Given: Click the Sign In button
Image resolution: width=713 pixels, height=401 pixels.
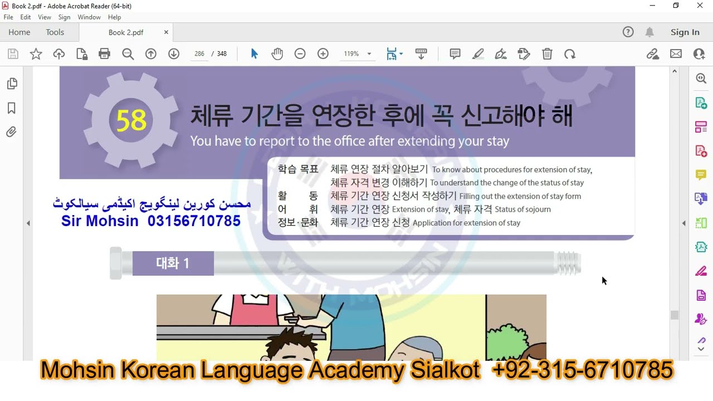Looking at the screenshot, I should click(685, 32).
